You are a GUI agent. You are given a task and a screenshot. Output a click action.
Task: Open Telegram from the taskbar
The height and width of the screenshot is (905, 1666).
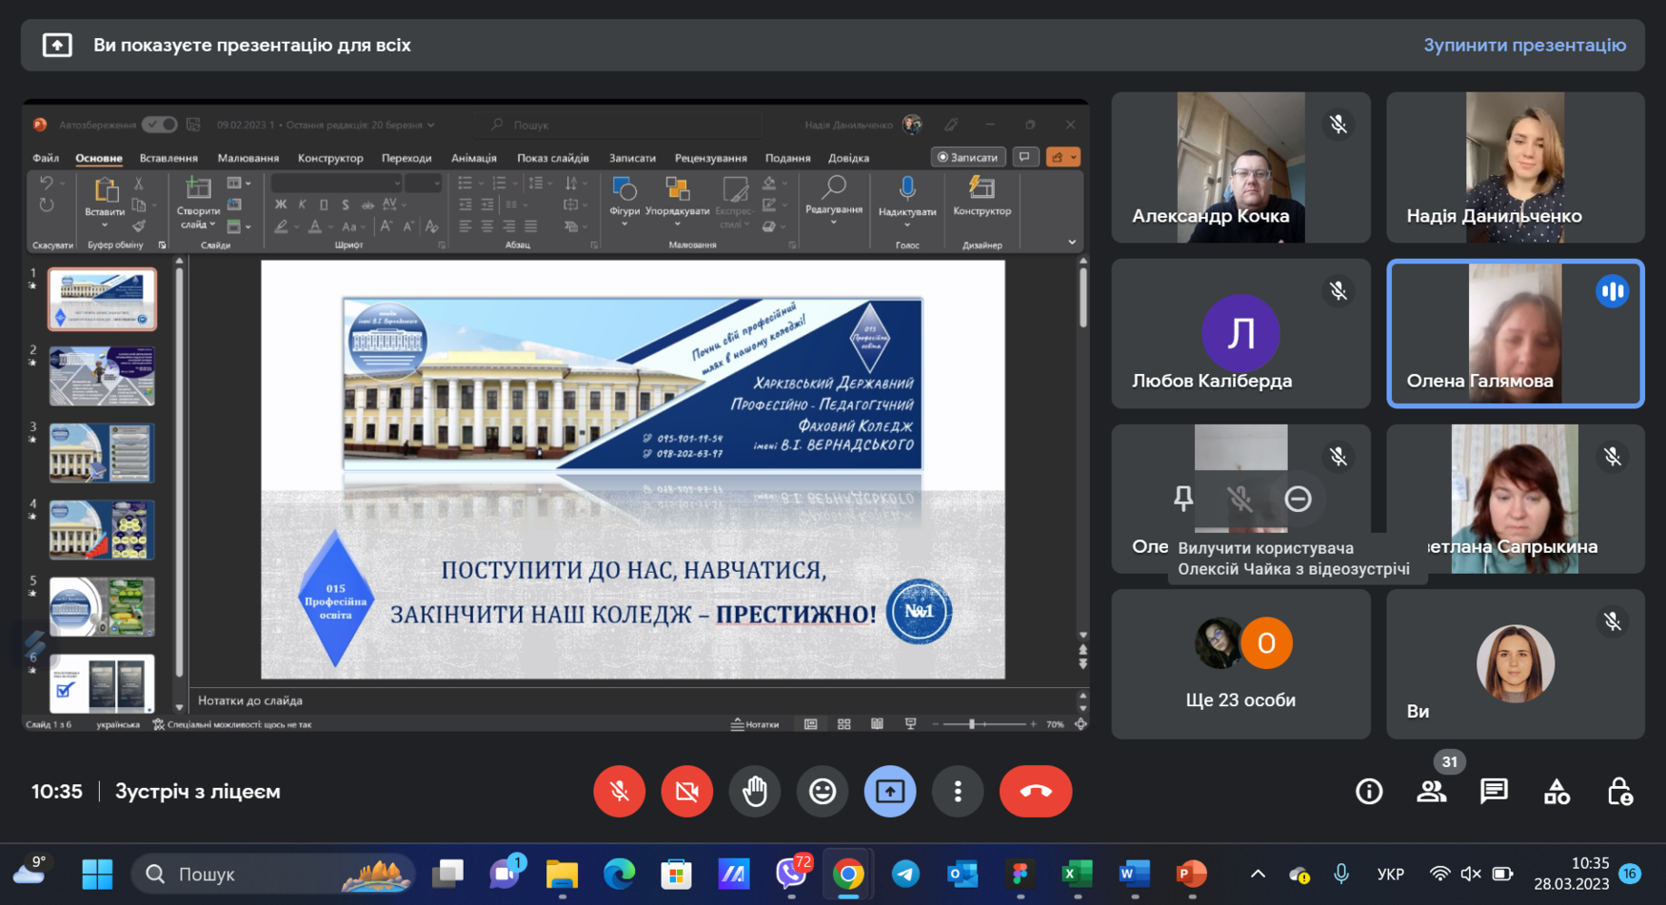(x=905, y=874)
